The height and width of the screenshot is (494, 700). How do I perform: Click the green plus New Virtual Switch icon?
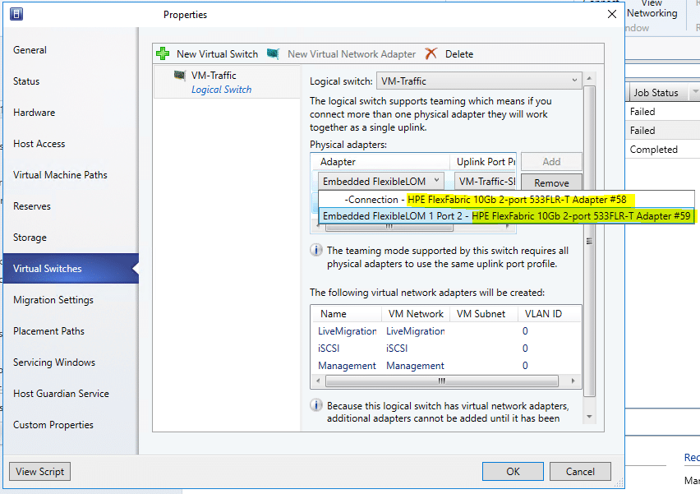pos(163,53)
